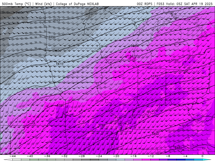Click the 5640 height contour label
215x161 pixels.
(134, 46)
